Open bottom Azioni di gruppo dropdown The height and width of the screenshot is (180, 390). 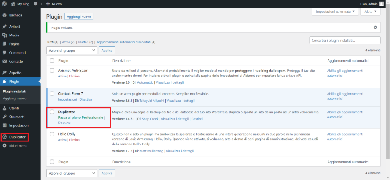tap(72, 173)
